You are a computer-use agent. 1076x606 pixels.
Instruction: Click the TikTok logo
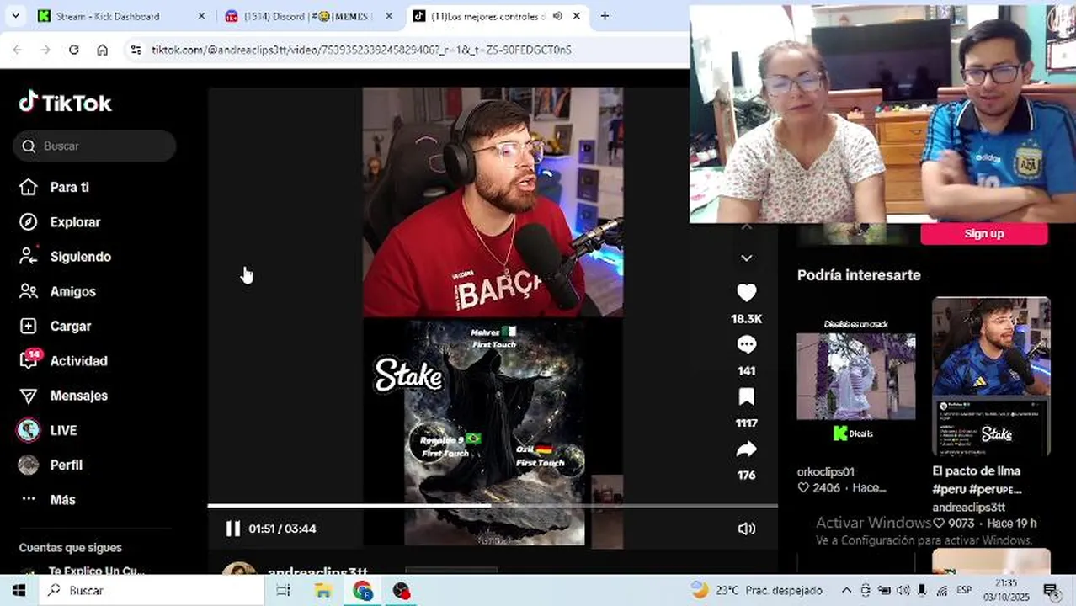click(x=66, y=103)
